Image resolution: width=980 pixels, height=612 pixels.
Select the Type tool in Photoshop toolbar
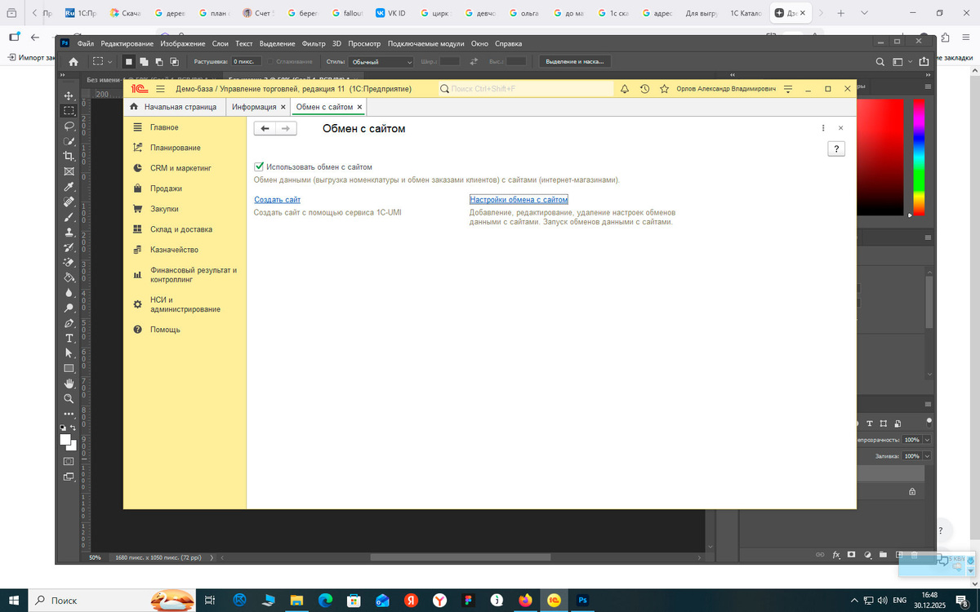click(x=69, y=338)
